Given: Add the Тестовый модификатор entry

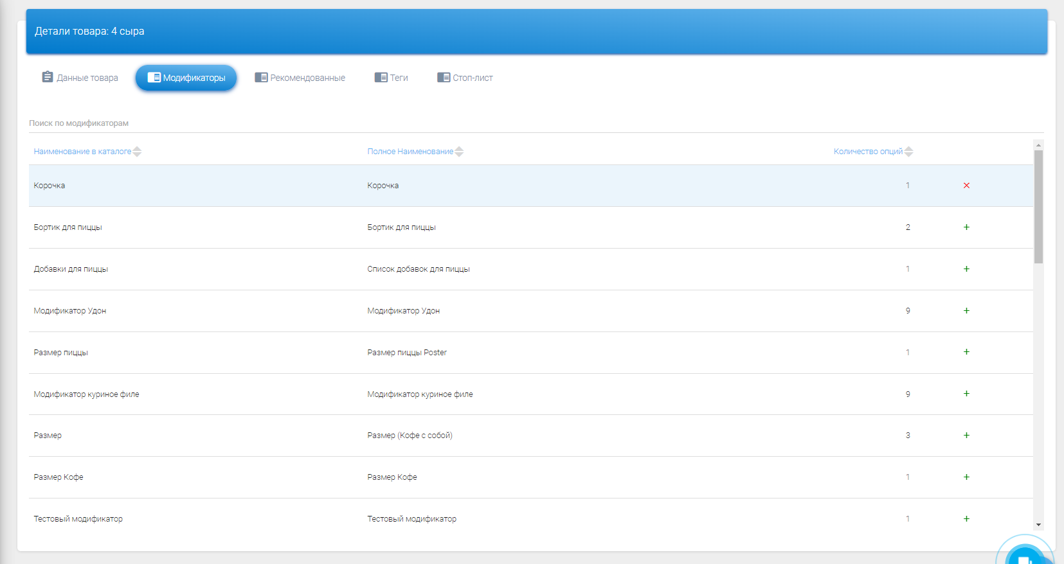Looking at the screenshot, I should click(x=966, y=519).
